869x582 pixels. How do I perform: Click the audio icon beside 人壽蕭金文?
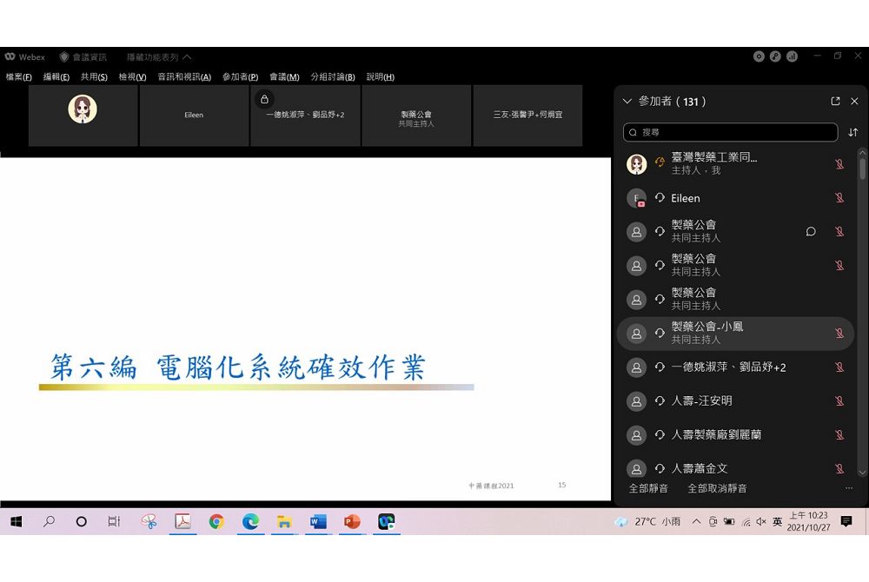[660, 468]
